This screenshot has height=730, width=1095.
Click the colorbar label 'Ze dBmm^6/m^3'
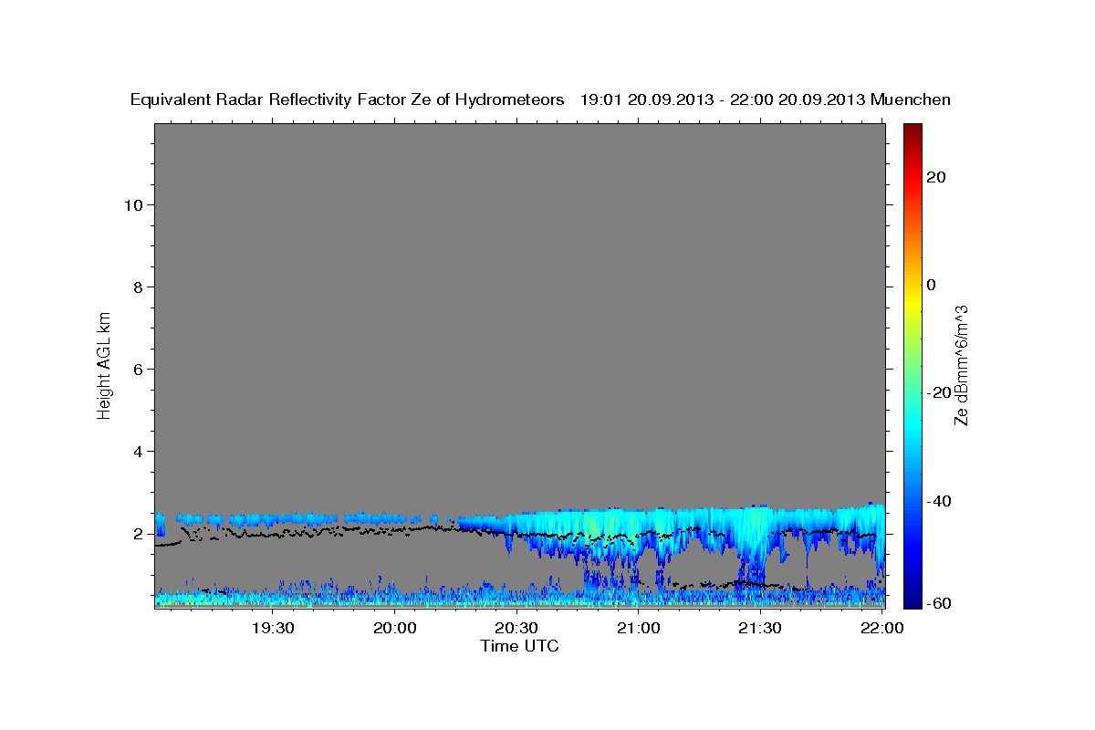[960, 365]
